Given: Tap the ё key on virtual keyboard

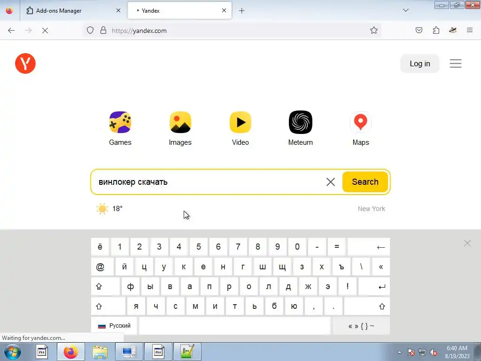Looking at the screenshot, I should tap(100, 247).
